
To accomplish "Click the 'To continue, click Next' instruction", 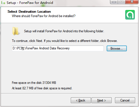I will 65,41.
